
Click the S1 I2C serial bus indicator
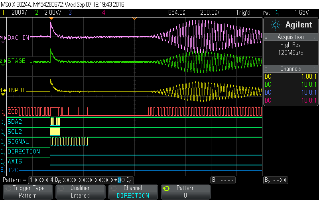[x=3, y=170]
